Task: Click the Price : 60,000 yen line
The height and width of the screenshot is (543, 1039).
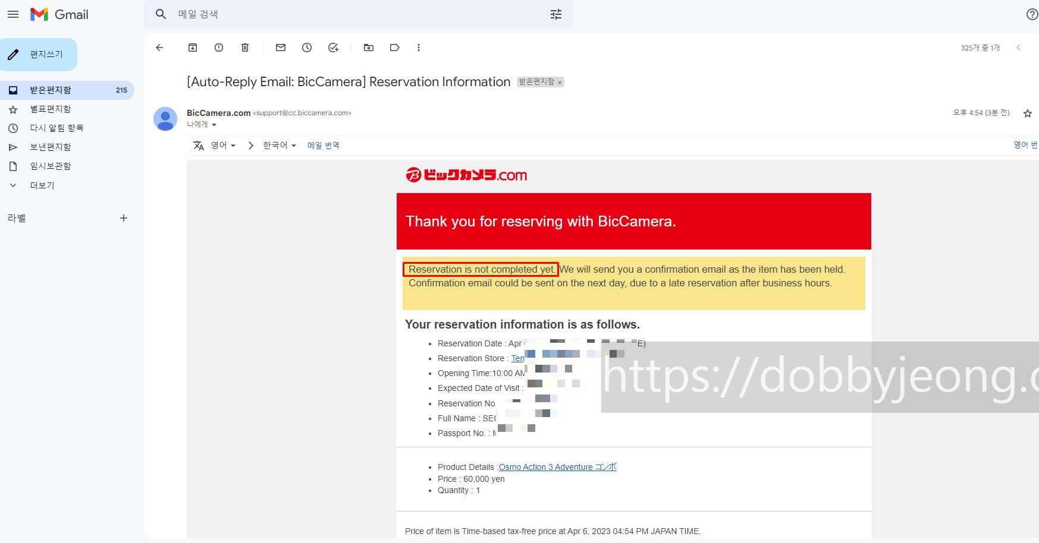Action: click(x=471, y=479)
